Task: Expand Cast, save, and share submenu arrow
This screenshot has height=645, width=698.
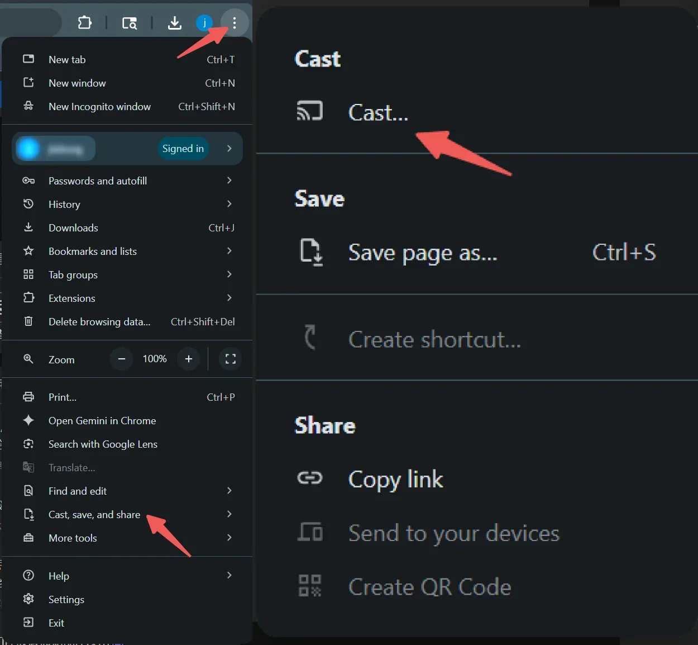Action: pyautogui.click(x=230, y=514)
